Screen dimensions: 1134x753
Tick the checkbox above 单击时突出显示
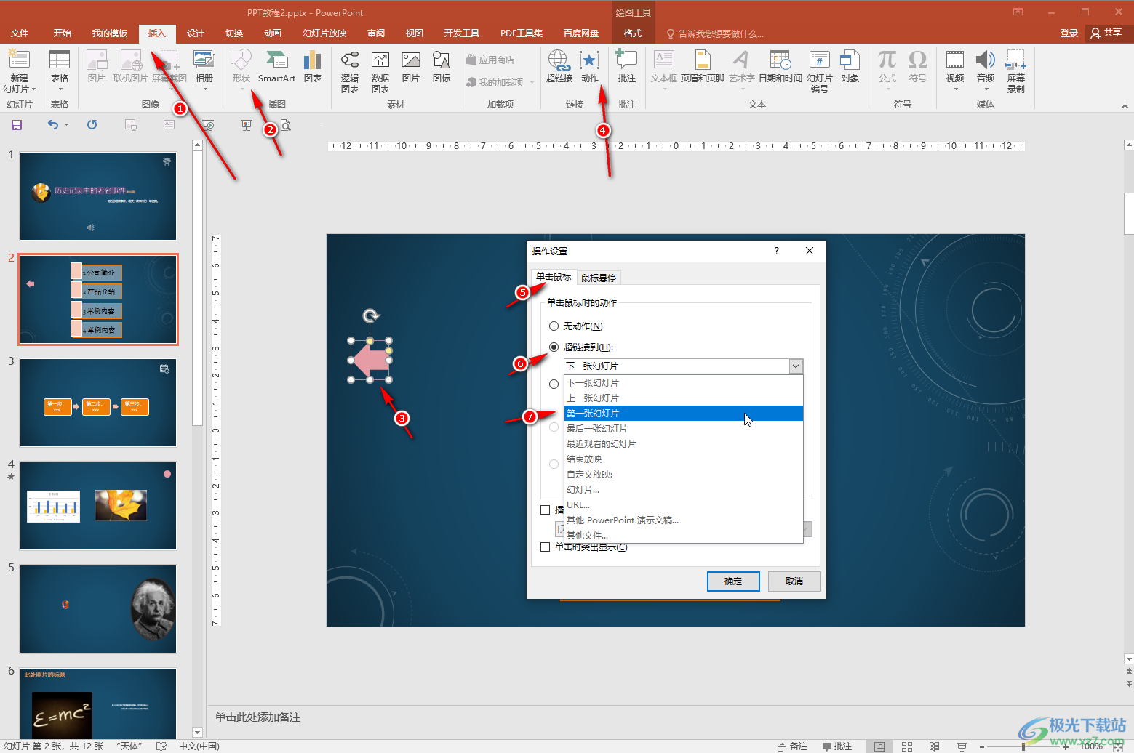(x=546, y=510)
